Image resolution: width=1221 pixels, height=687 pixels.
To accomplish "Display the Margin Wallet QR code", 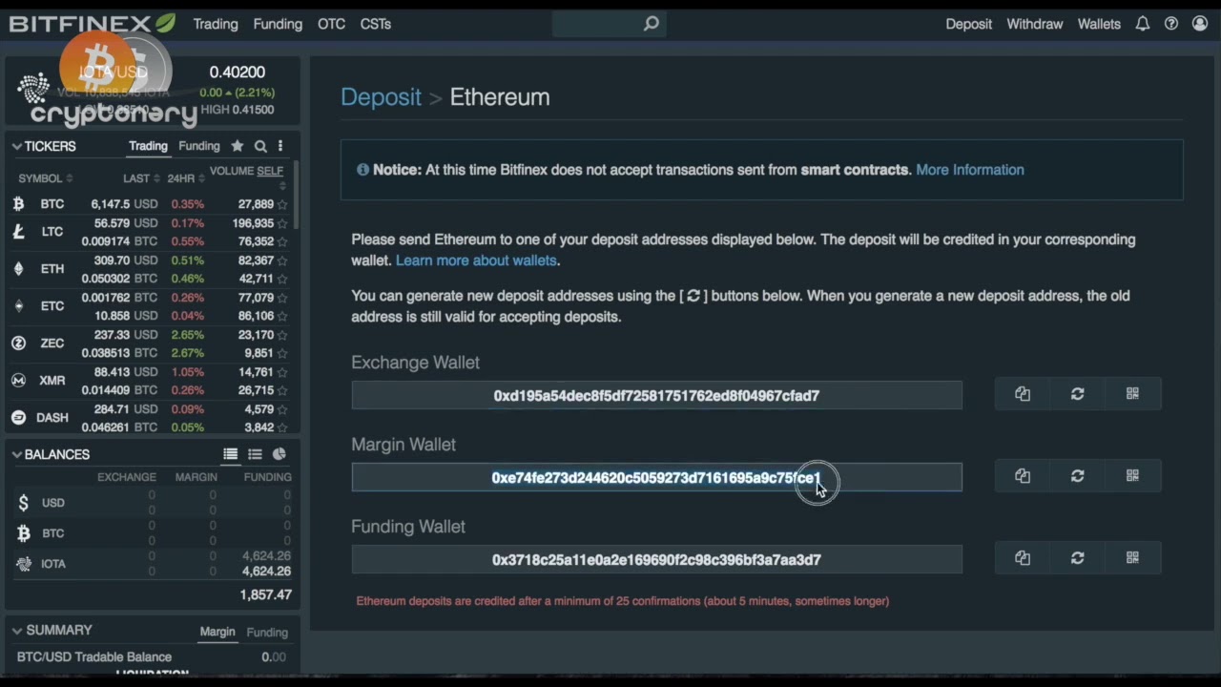I will click(1132, 476).
